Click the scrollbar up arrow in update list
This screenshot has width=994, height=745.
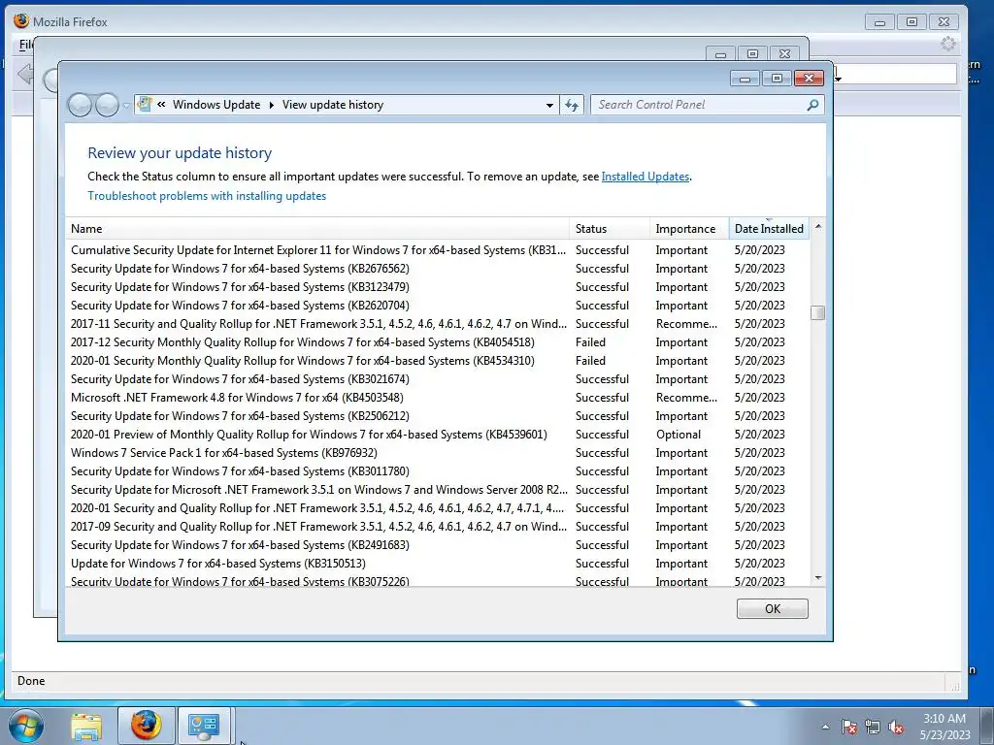tap(818, 227)
